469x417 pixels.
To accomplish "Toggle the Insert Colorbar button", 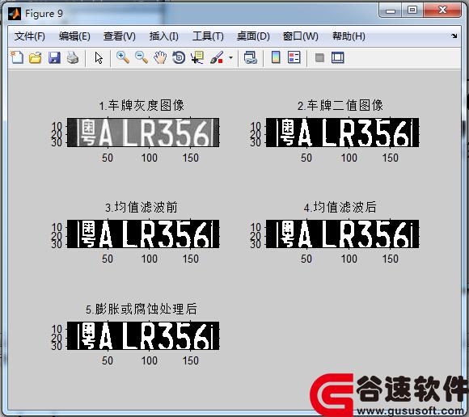I will 276,57.
